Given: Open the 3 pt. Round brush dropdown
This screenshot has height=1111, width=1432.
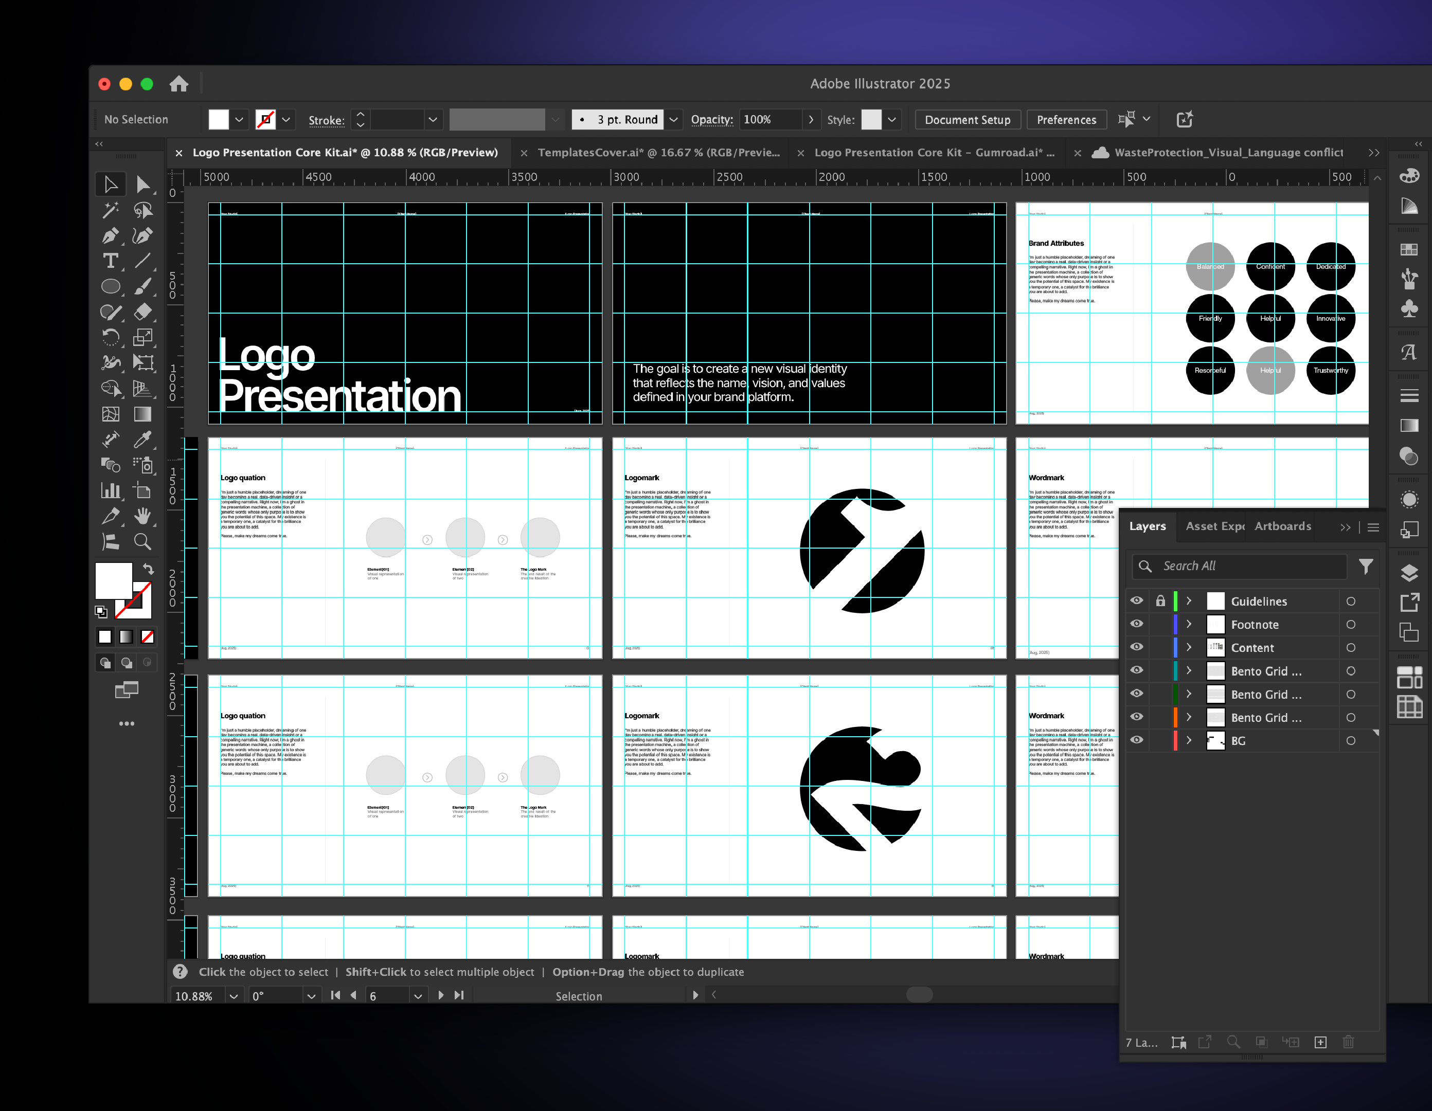Looking at the screenshot, I should (x=673, y=120).
